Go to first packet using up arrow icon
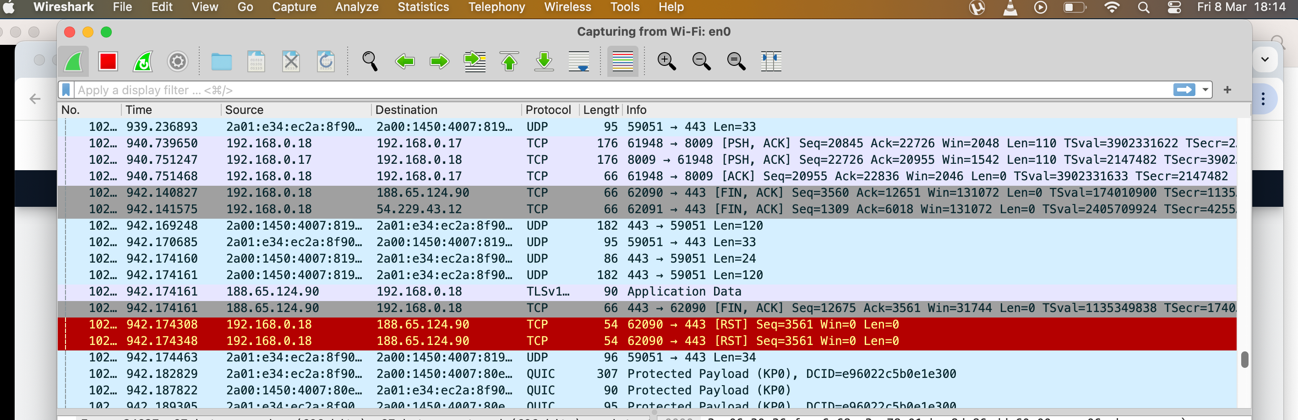The height and width of the screenshot is (420, 1298). point(509,61)
